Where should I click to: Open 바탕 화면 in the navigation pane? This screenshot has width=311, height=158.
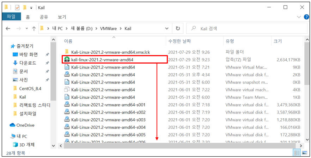tap(28, 54)
